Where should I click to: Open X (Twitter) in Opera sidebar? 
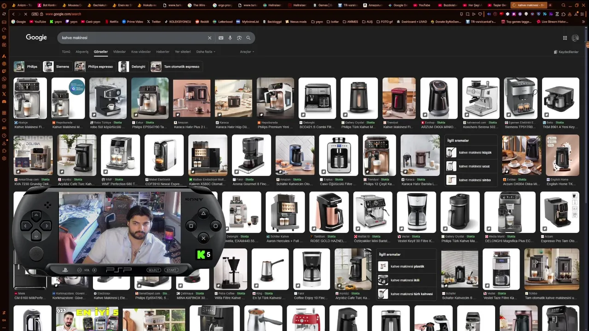click(x=4, y=94)
